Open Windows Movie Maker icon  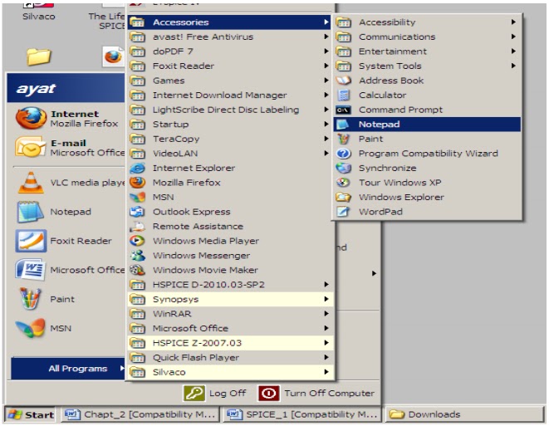(137, 270)
